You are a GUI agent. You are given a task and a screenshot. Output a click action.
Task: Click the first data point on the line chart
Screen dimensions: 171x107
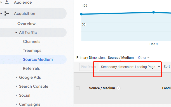click(81, 14)
